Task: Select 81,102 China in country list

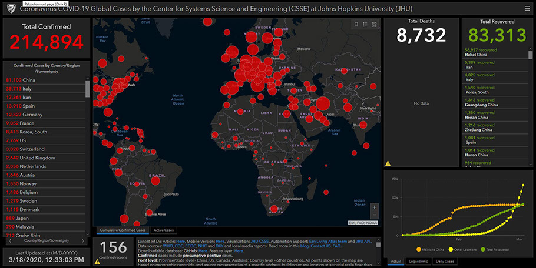Action: [44, 80]
